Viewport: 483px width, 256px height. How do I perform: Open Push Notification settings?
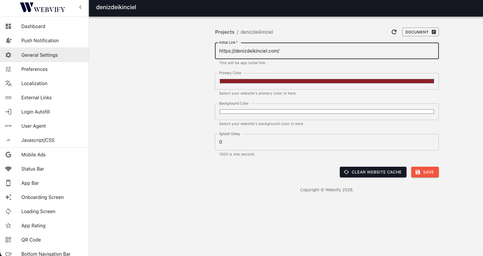[x=44, y=40]
